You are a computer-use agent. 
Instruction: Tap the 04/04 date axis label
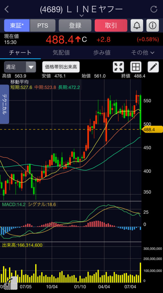pos(104,286)
